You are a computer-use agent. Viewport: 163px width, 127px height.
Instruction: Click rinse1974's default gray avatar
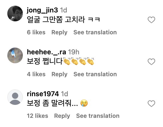pos(15,97)
